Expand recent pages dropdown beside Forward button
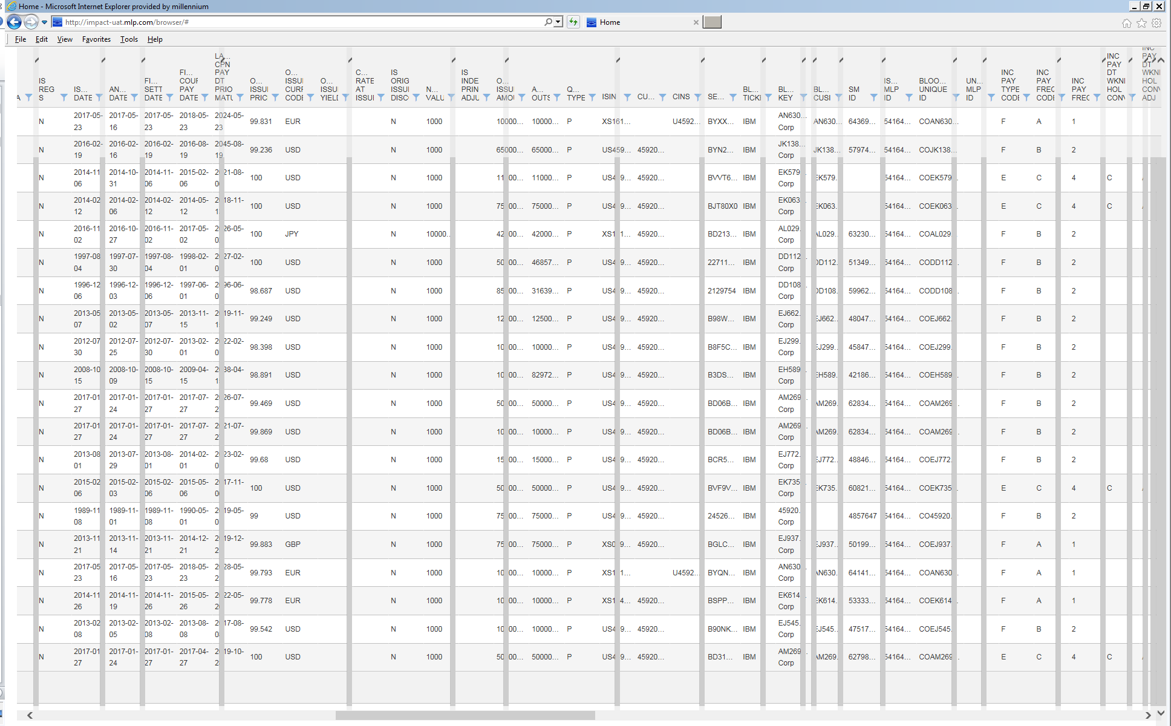Screen dimensions: 1171x726 (x=44, y=22)
